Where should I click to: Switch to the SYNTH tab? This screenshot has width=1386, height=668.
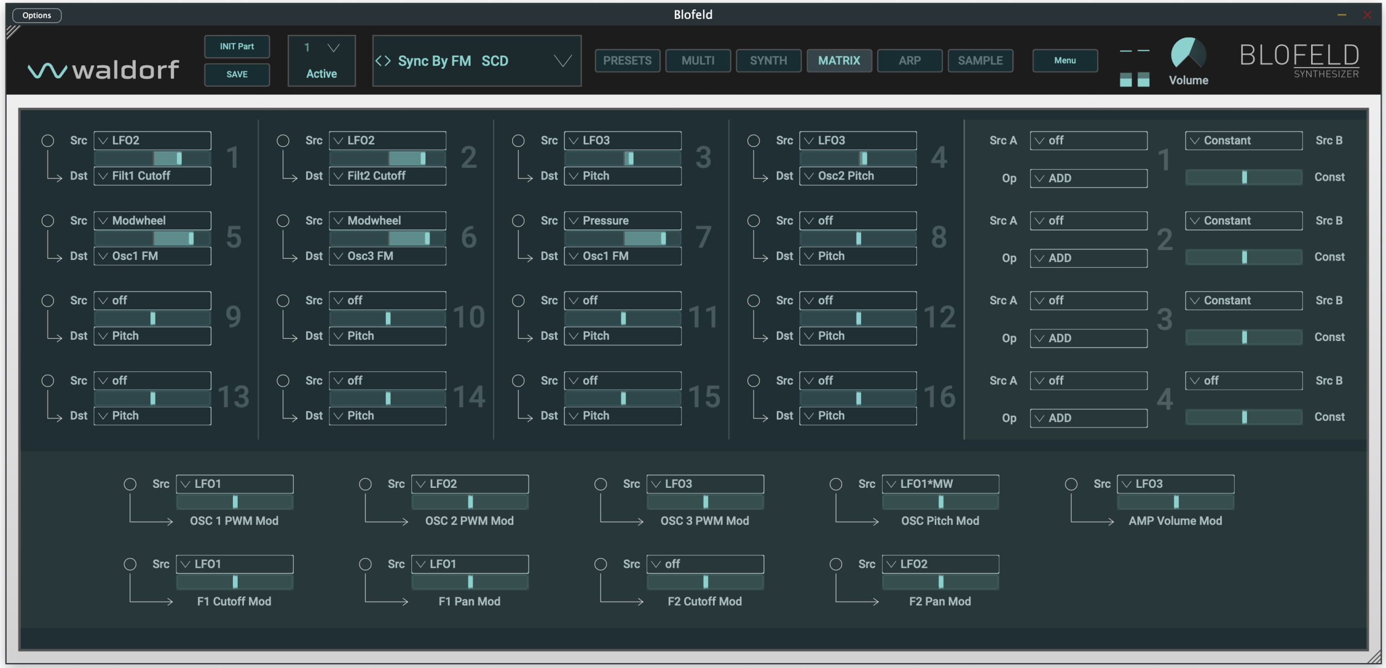768,60
